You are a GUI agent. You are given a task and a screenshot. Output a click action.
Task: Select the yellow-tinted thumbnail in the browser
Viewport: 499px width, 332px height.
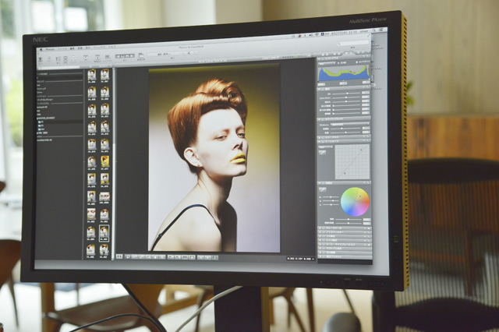click(x=104, y=161)
